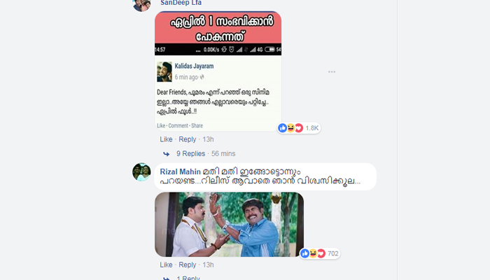Viewport: 490px width, 280px height.
Task: Expand the 9 Replies thread
Action: [190, 154]
